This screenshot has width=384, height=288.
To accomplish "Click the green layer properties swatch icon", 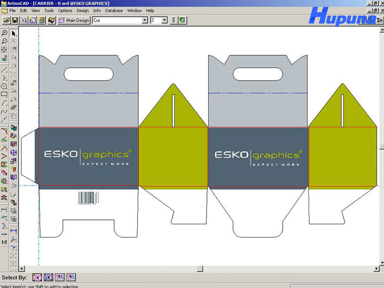I will pos(182,20).
